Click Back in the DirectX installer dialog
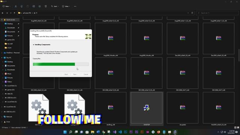 (x=66, y=74)
